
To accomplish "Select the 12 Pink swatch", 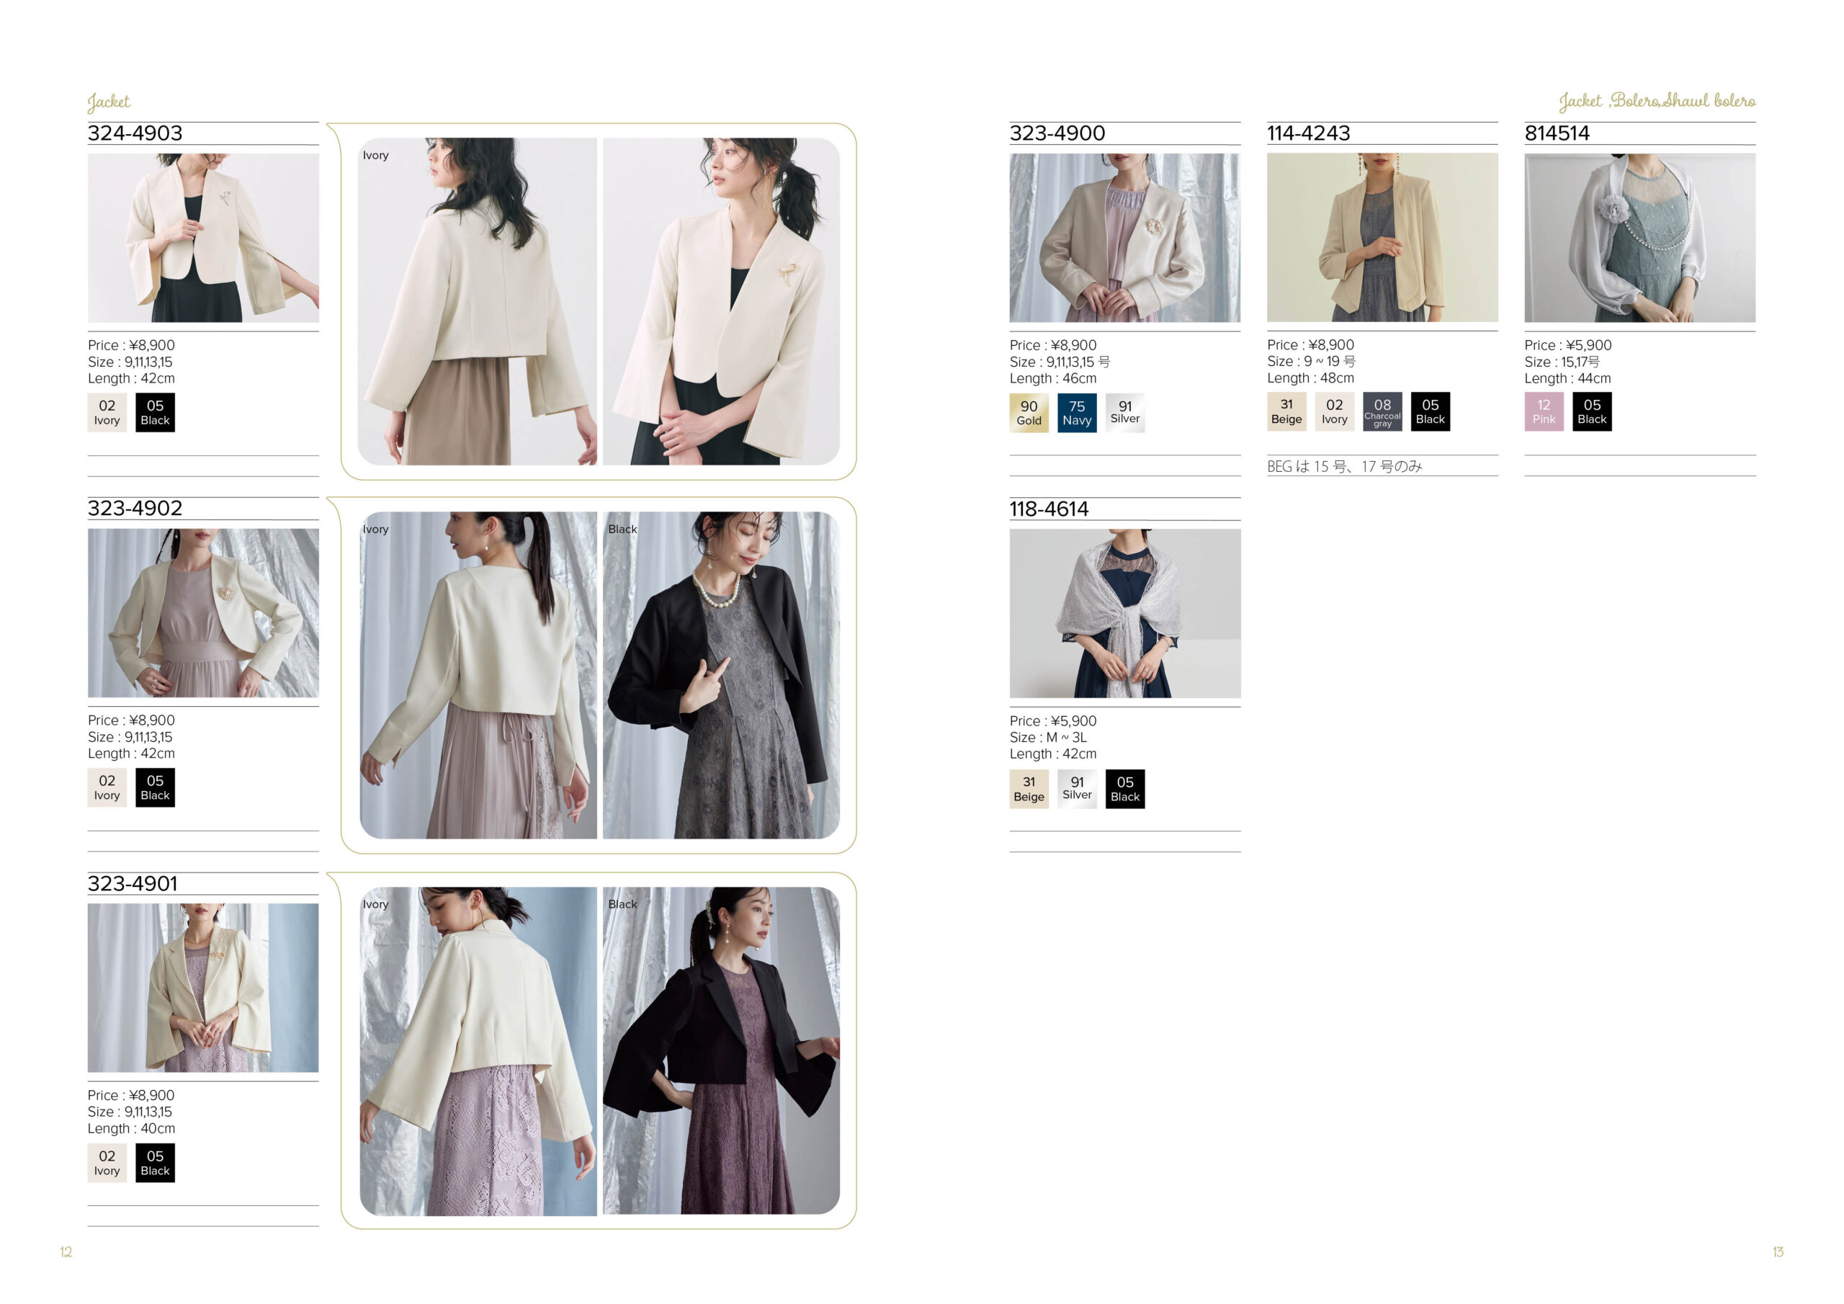I will coord(1544,411).
